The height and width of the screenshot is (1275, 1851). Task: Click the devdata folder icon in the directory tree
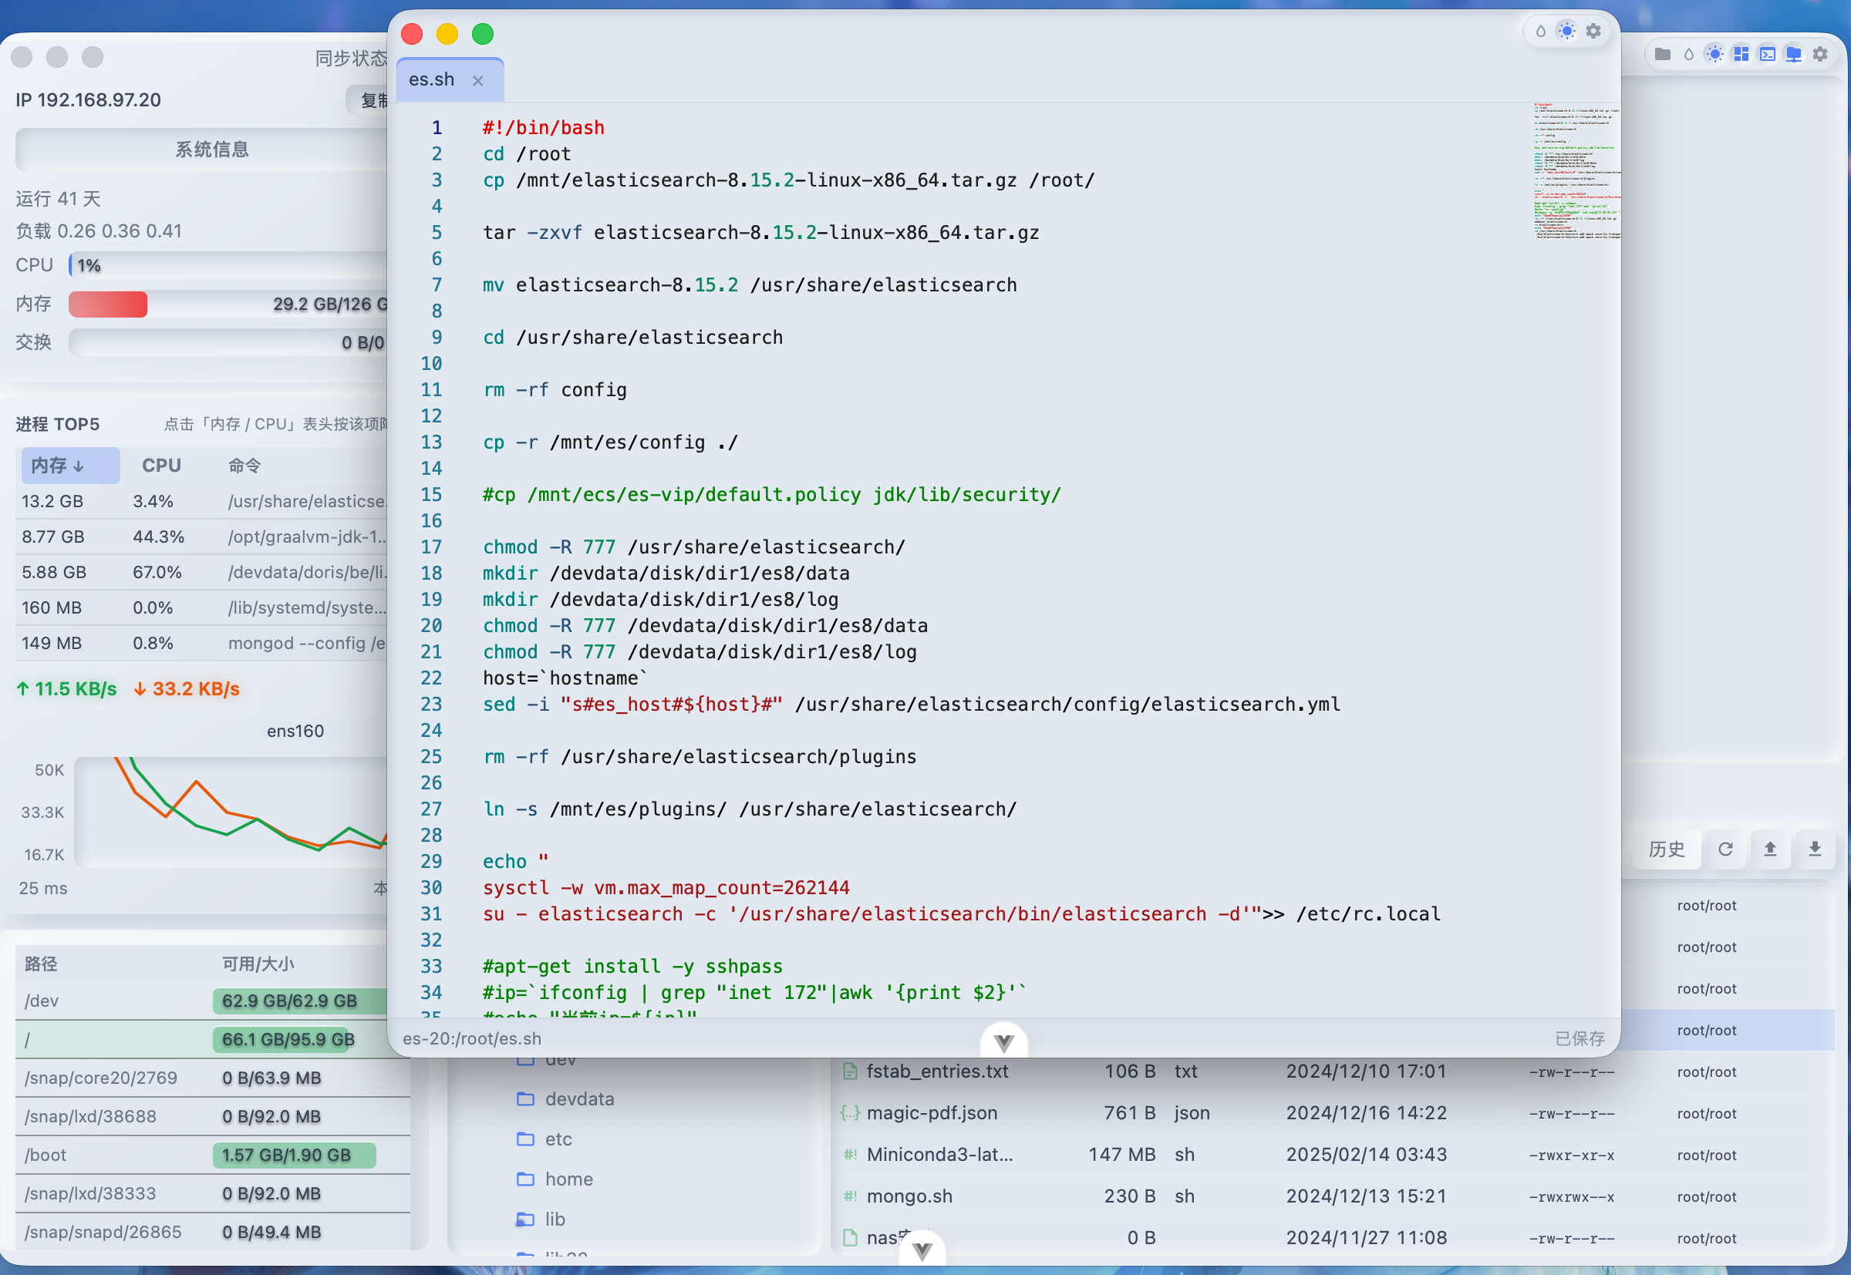click(x=525, y=1099)
